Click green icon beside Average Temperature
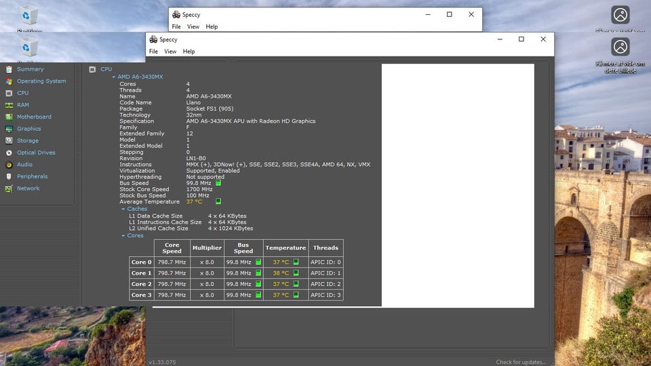Image resolution: width=651 pixels, height=366 pixels. (x=218, y=201)
